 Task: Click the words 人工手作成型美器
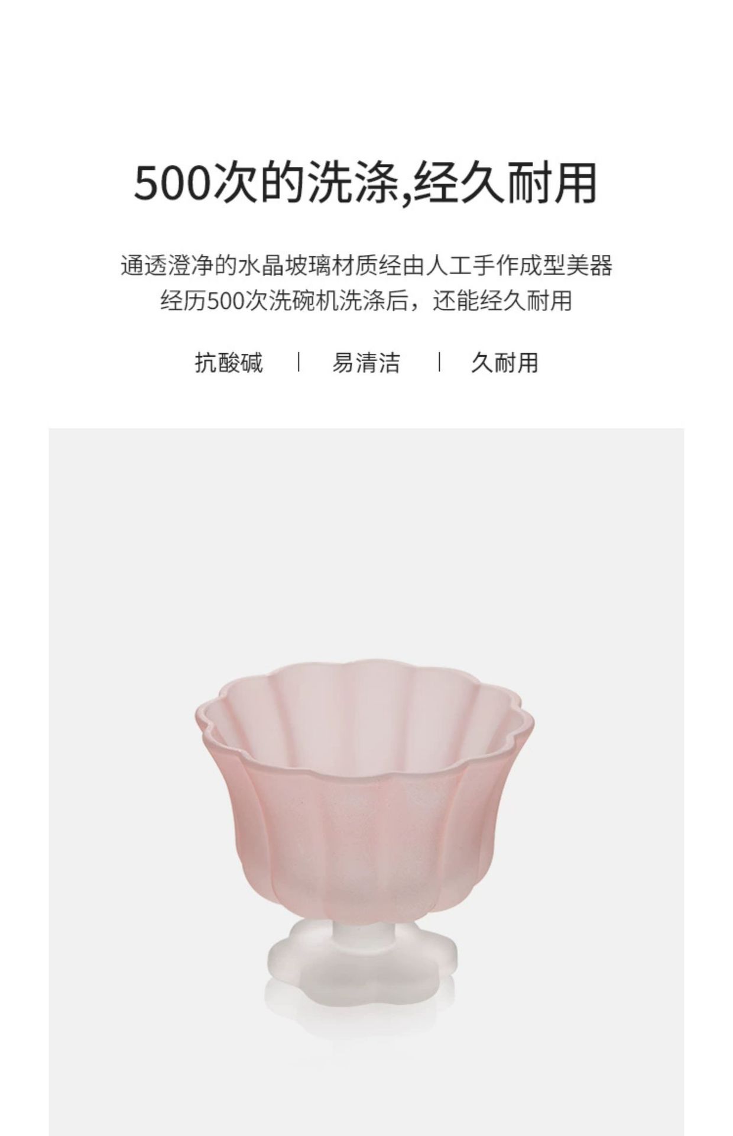click(520, 266)
